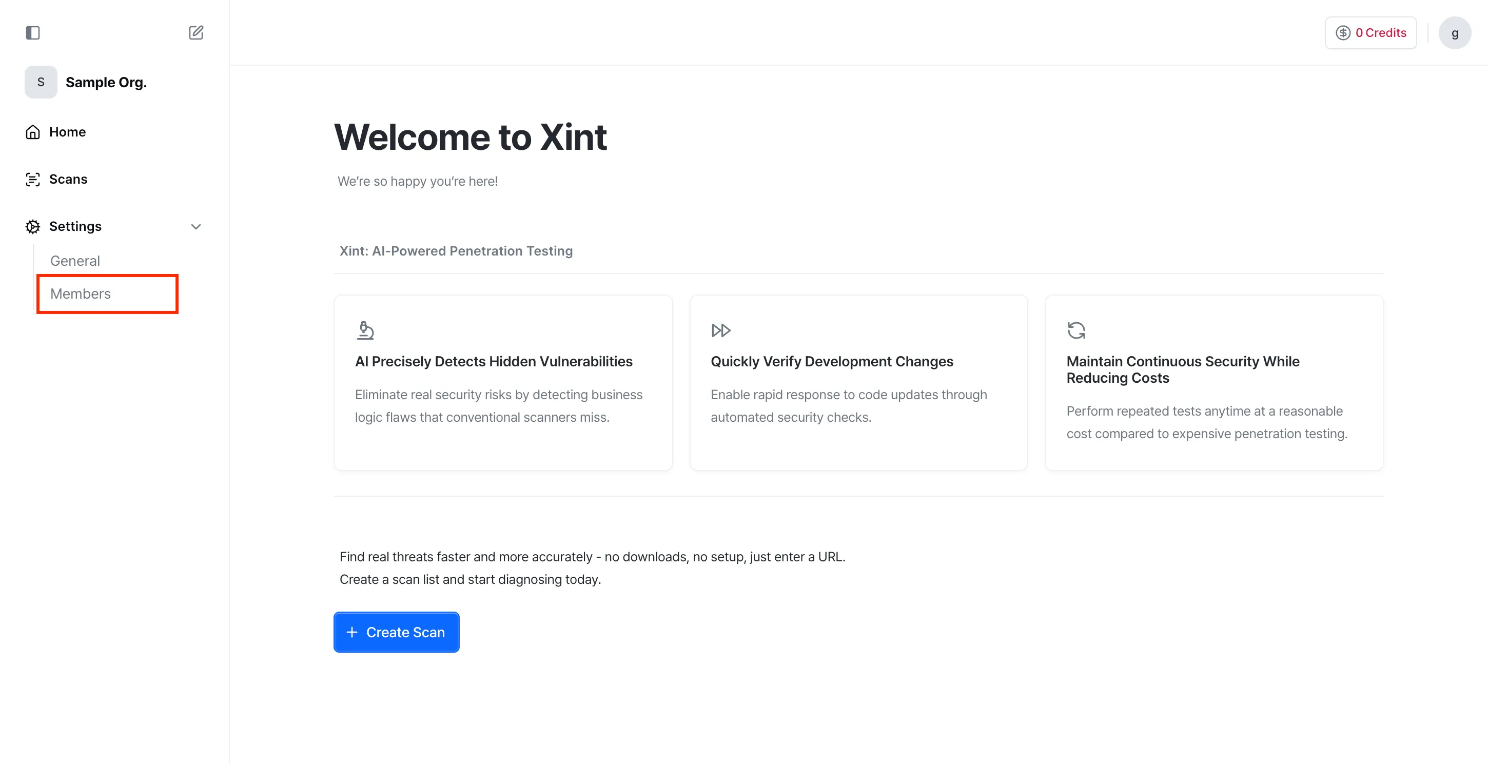
Task: Open the Members settings page
Action: pyautogui.click(x=80, y=293)
